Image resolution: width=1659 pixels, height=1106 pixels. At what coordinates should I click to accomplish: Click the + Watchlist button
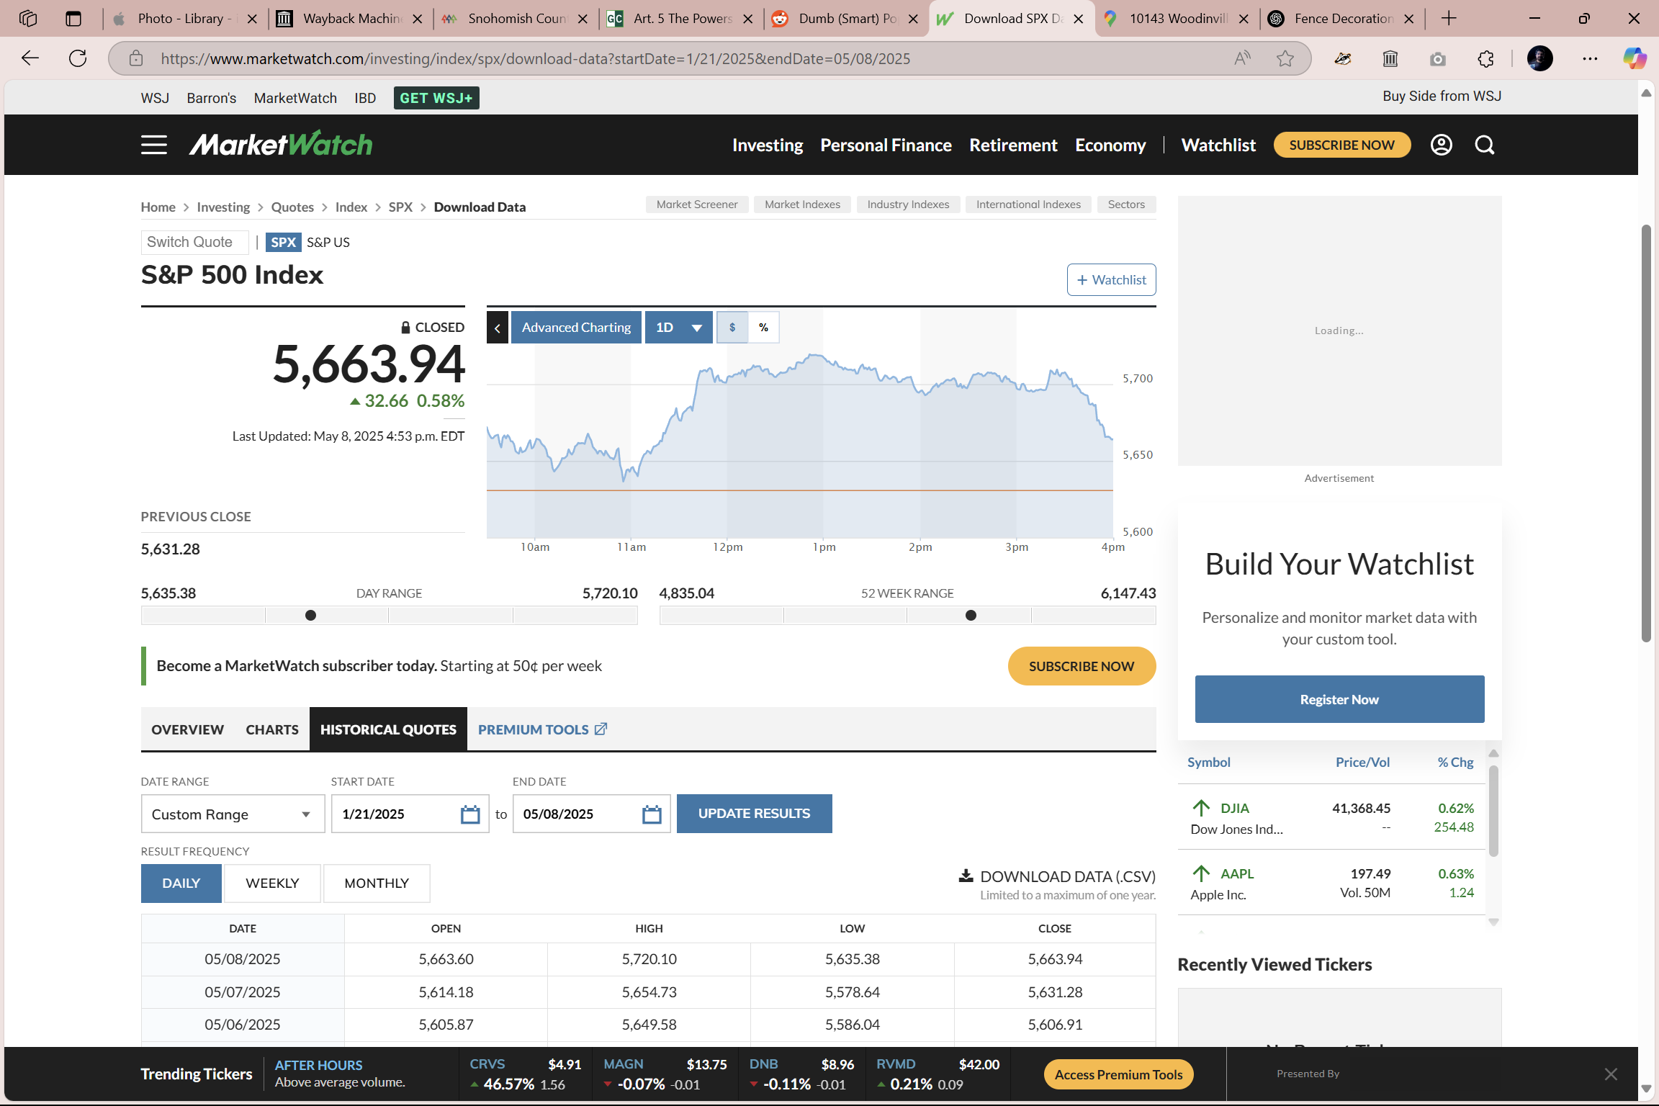click(x=1111, y=279)
